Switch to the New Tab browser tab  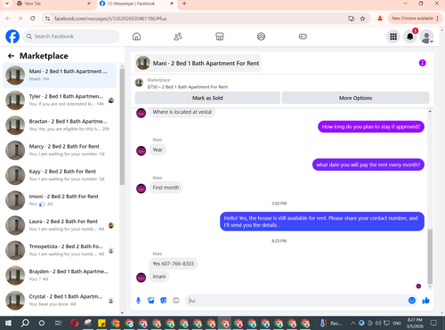[x=53, y=4]
